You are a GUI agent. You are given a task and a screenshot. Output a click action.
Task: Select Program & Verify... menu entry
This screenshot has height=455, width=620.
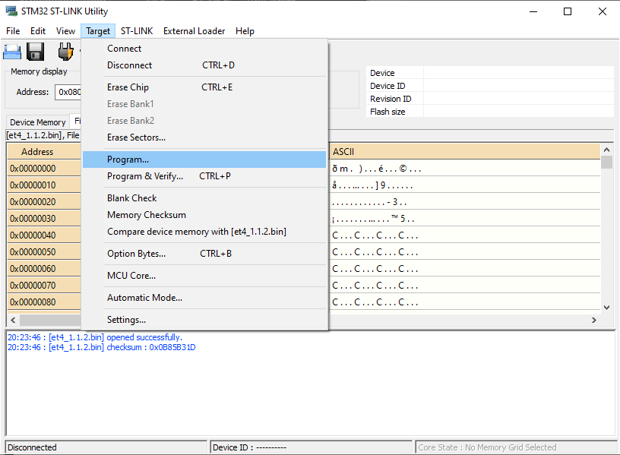(x=204, y=176)
